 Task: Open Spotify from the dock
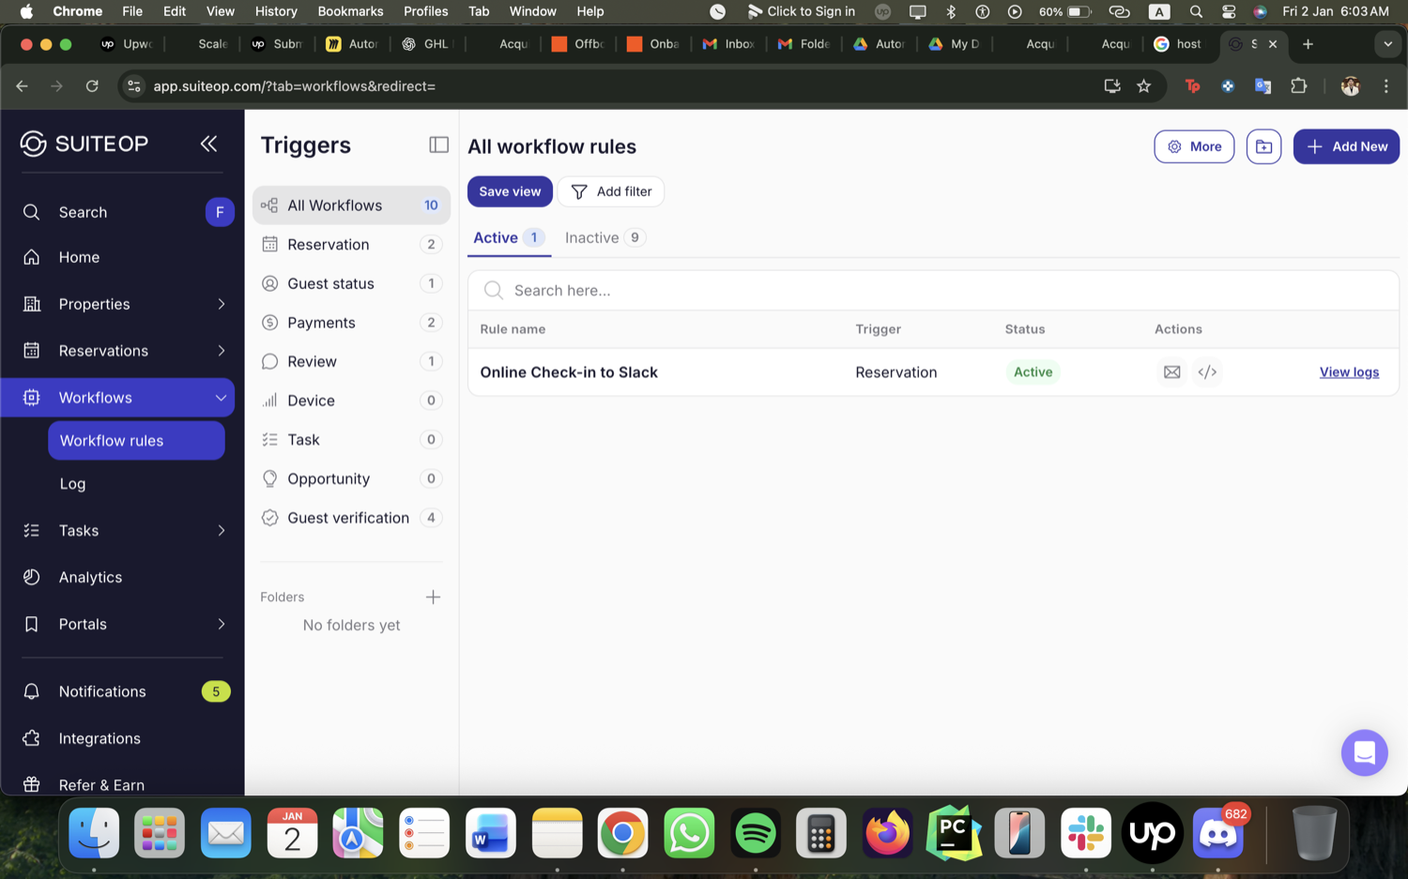click(x=756, y=833)
